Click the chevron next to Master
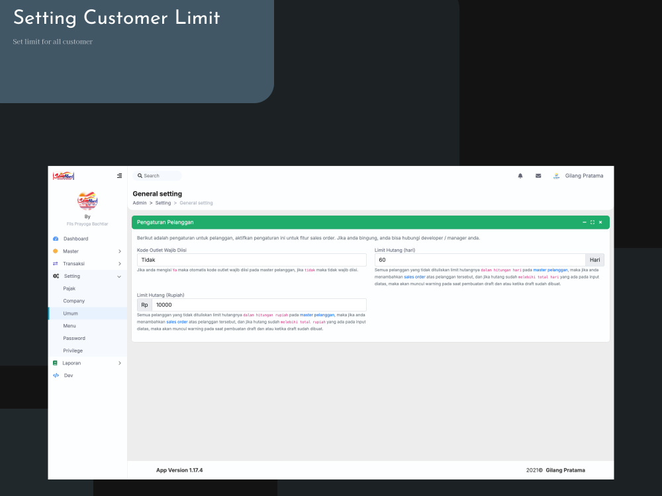The width and height of the screenshot is (662, 496). pos(119,251)
